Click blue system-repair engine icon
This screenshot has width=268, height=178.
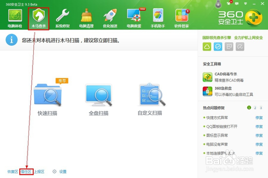(x=218, y=47)
